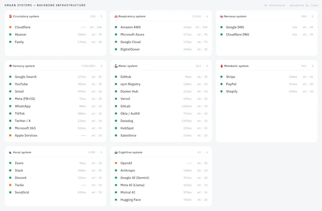Click the orange status dot for Apple Services
Viewport: 322px width, 211px height.
[10, 135]
